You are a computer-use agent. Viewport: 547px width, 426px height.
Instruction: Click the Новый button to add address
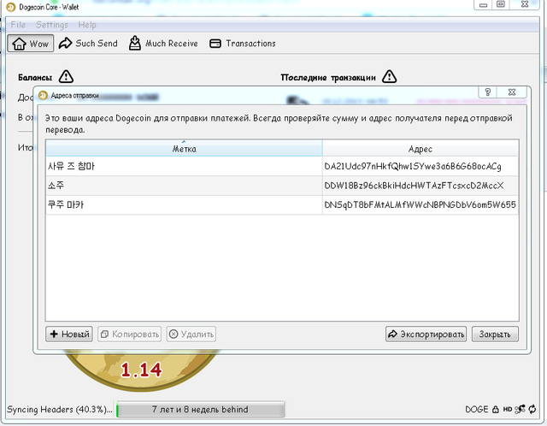point(69,334)
